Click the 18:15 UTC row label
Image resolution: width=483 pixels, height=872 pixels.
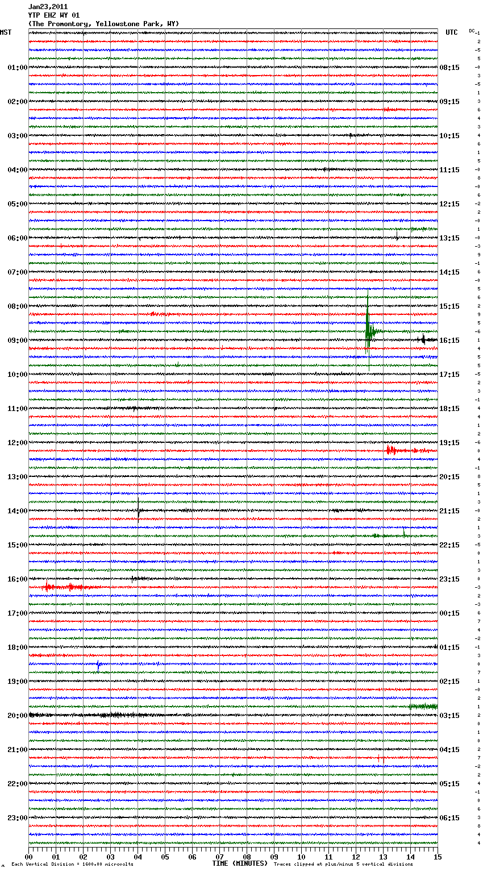[x=449, y=409]
